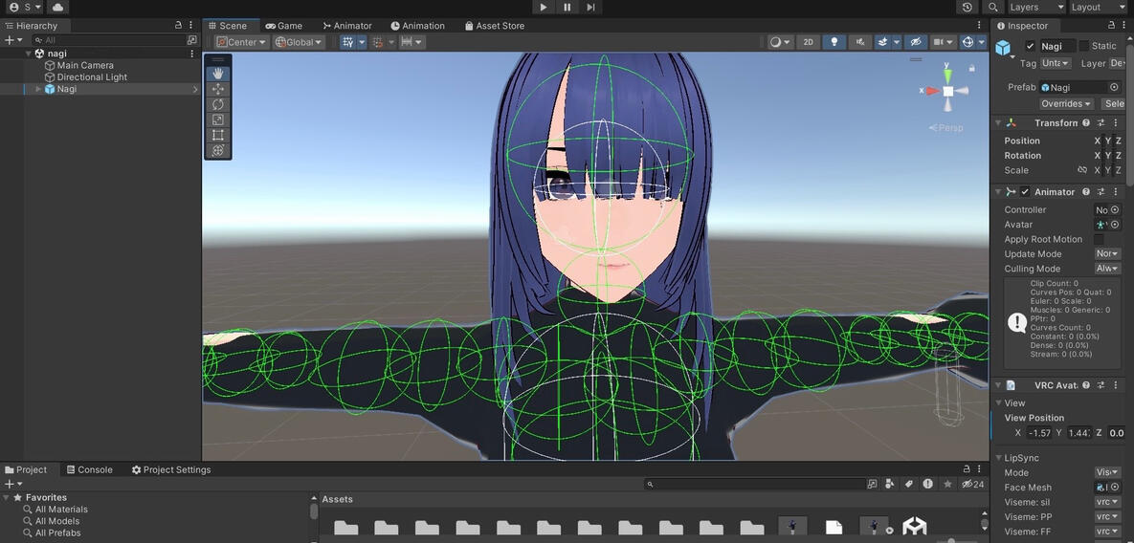Toggle scene lighting bulb icon

pyautogui.click(x=834, y=42)
